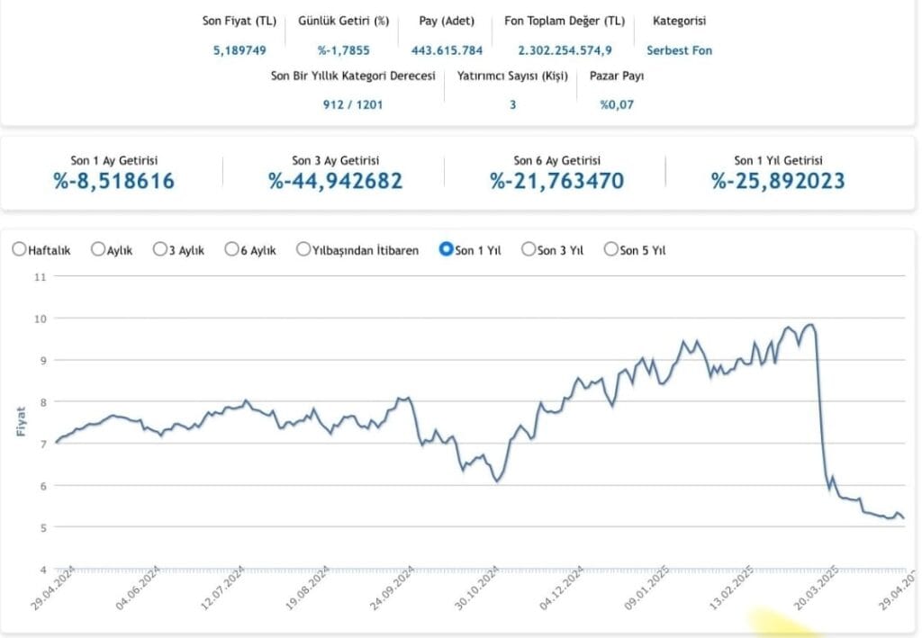Click the Fiyat vertical axis title
This screenshot has width=922, height=638.
[20, 422]
